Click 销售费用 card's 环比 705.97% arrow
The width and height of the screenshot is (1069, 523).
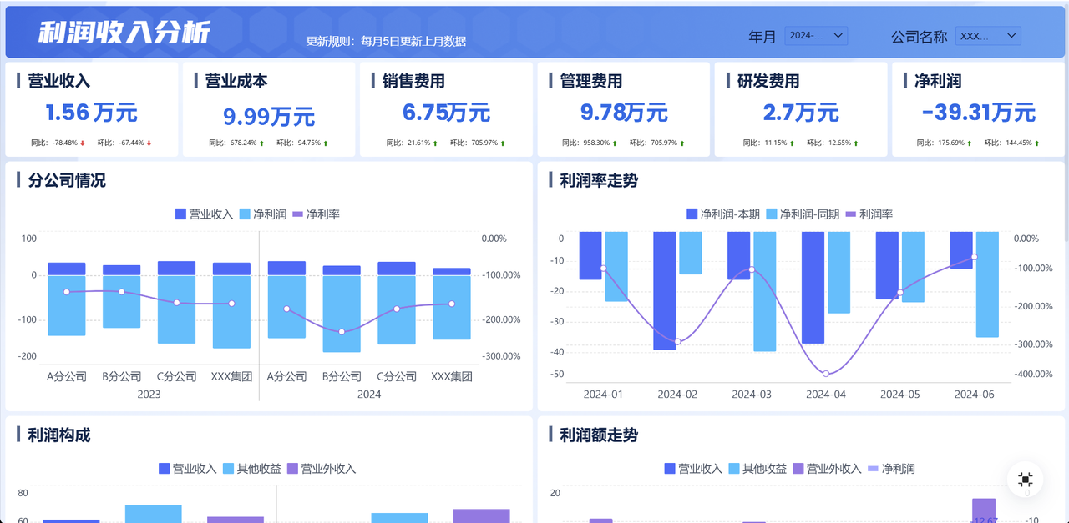504,143
